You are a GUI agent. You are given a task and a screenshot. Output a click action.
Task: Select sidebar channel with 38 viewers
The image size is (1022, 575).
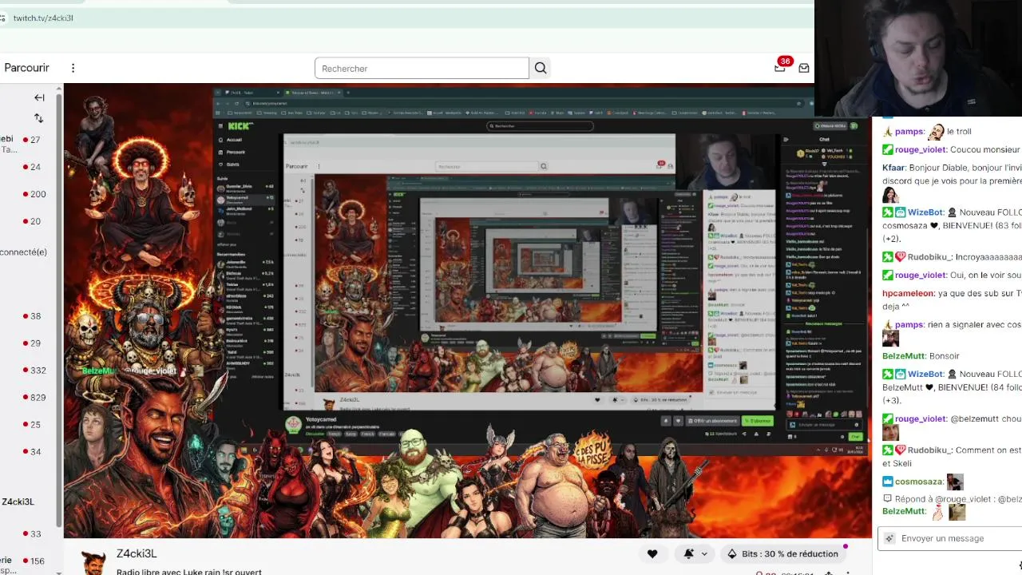32,316
